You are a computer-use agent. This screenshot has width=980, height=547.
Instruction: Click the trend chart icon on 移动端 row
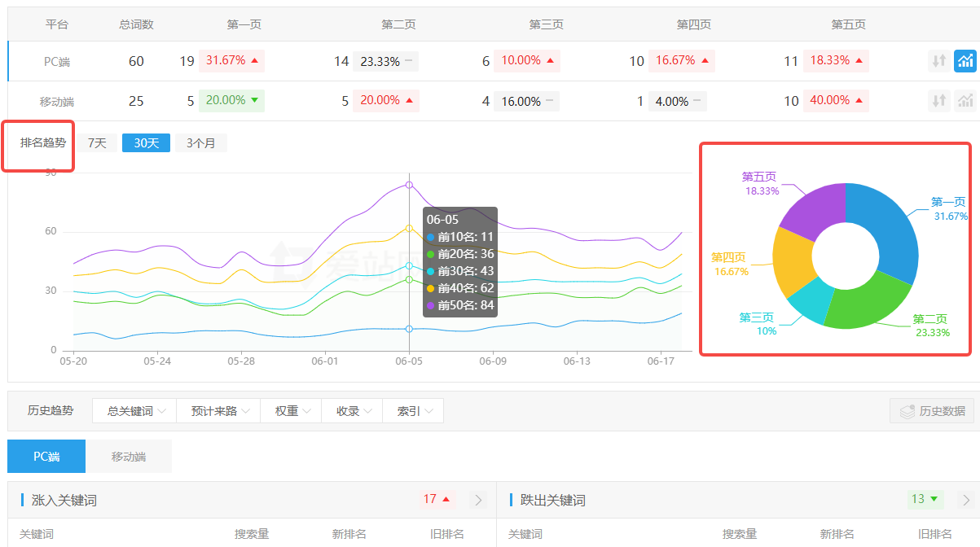coord(965,101)
